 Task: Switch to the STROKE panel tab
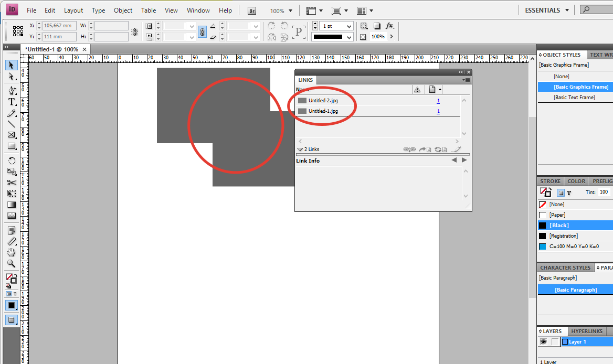tap(550, 181)
